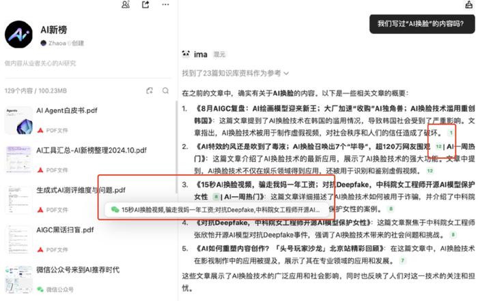Click the knowledge base description 做内容从业者关心的AI研究
Image resolution: width=478 pixels, height=301 pixels.
point(40,63)
